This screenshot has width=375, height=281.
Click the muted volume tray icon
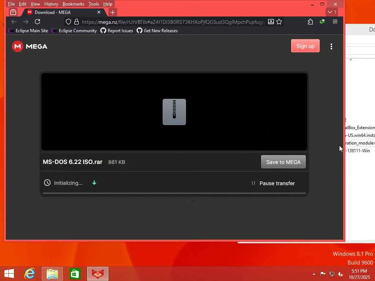coord(340,274)
